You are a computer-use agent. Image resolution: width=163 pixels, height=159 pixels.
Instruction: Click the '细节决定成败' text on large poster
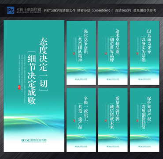32,79
